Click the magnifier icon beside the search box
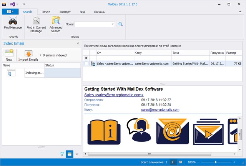The image size is (246, 166). 120,24
